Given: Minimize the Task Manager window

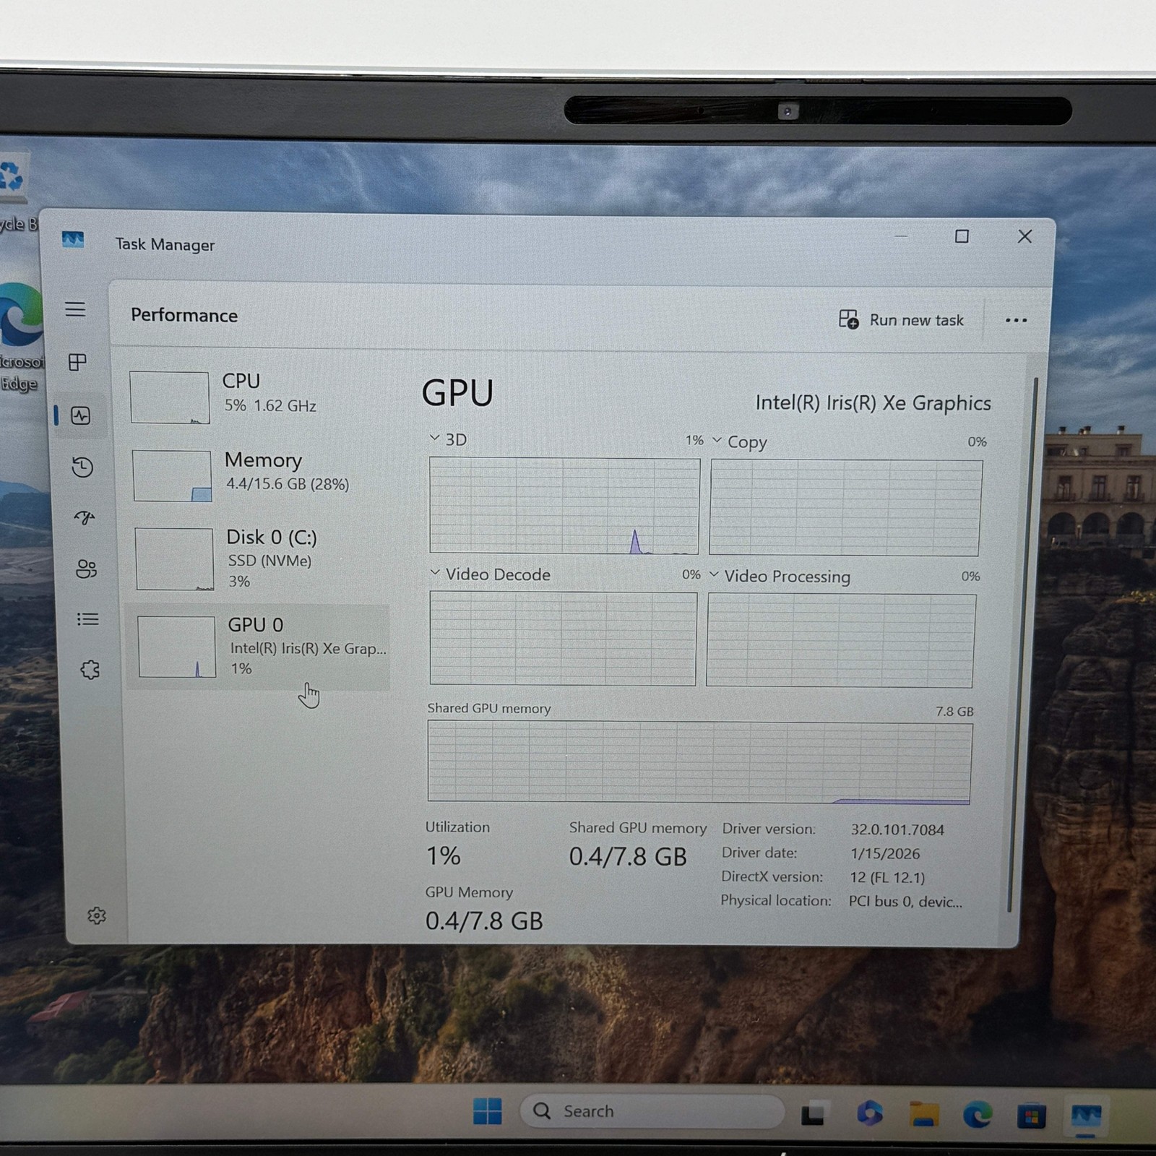Looking at the screenshot, I should (901, 236).
